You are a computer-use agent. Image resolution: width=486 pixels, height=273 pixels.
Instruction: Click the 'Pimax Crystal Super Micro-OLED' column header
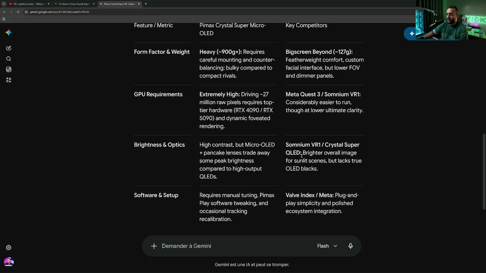pyautogui.click(x=233, y=29)
